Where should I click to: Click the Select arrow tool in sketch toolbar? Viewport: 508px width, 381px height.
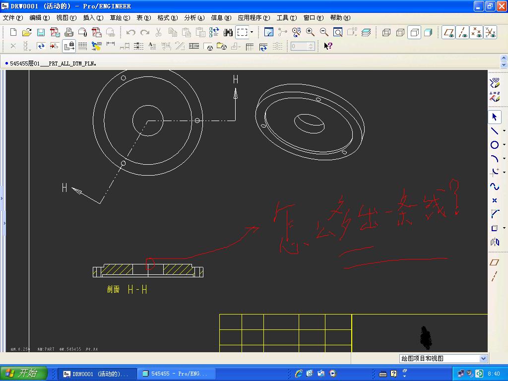(x=495, y=117)
